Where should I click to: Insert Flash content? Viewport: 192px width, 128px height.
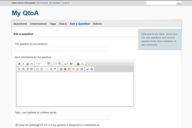[x=65, y=69]
